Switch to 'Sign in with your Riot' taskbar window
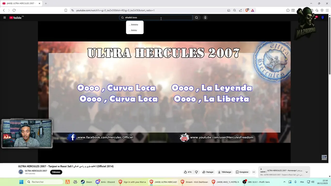Viewport: 331px width, 186px height. [132, 182]
